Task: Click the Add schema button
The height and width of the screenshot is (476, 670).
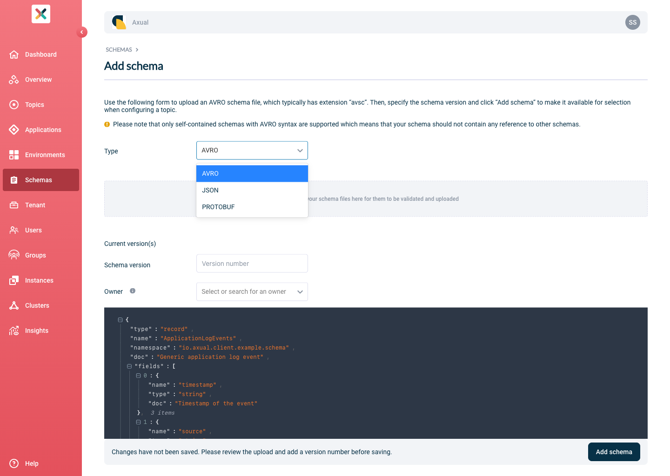Action: (x=614, y=452)
